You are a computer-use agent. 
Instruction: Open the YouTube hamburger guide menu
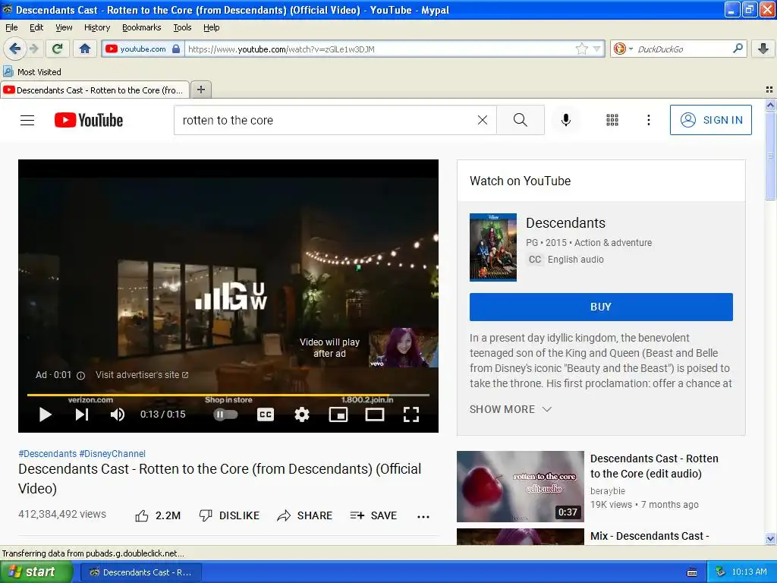tap(27, 120)
